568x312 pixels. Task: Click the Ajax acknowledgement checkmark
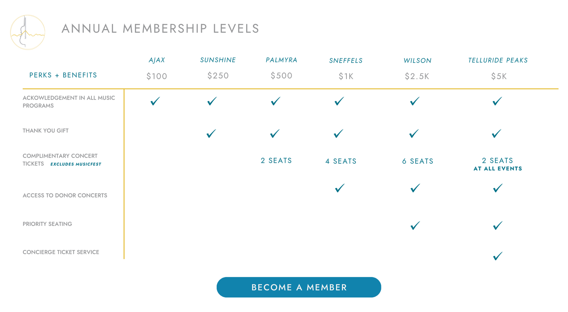pos(155,101)
